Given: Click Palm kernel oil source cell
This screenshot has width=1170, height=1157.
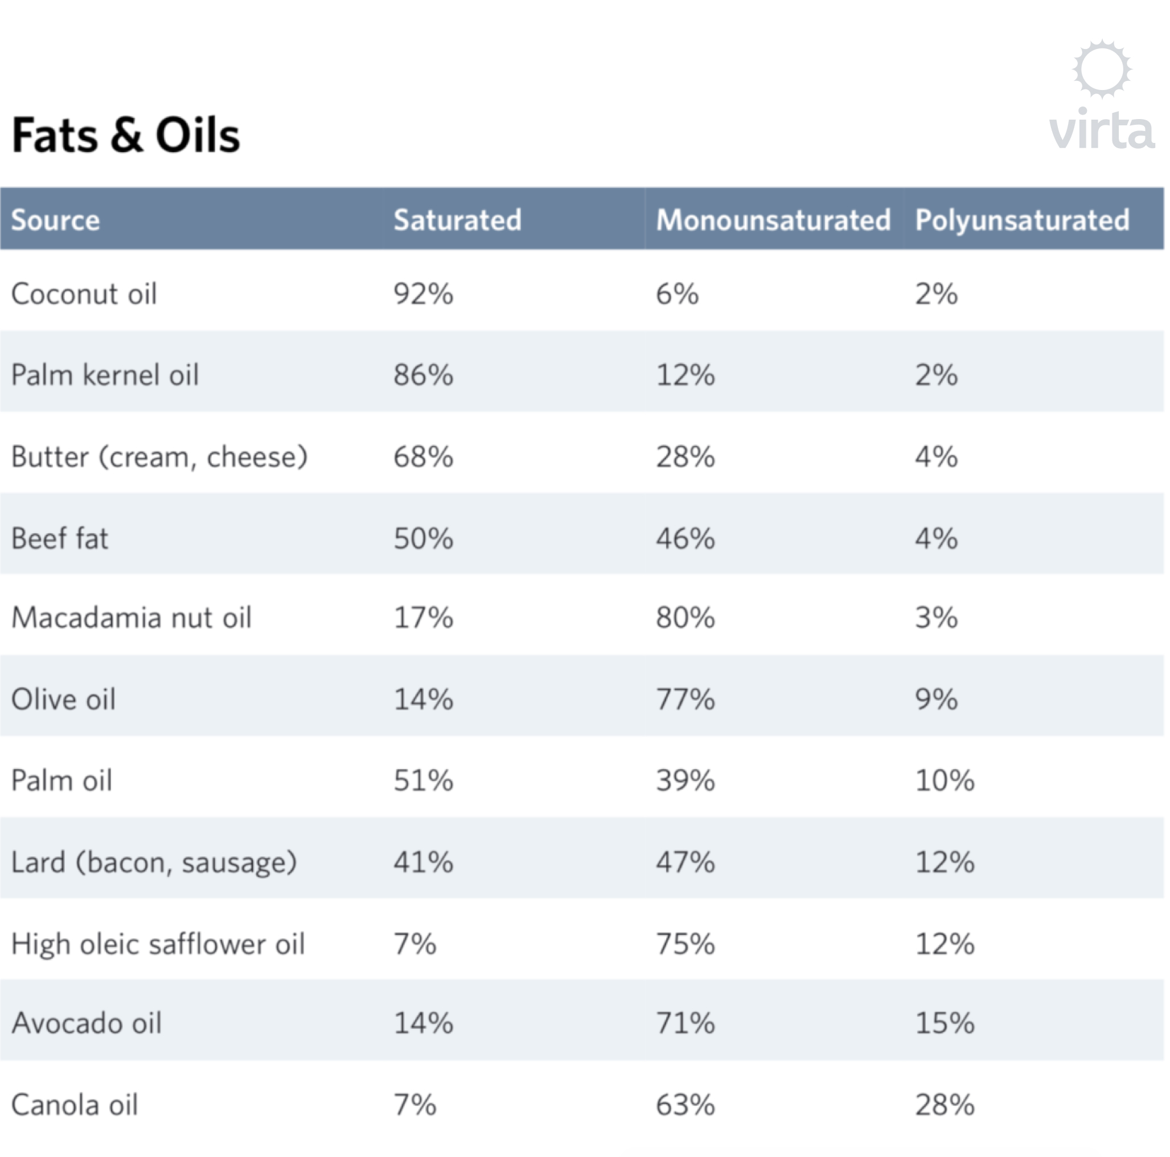Looking at the screenshot, I should click(105, 374).
